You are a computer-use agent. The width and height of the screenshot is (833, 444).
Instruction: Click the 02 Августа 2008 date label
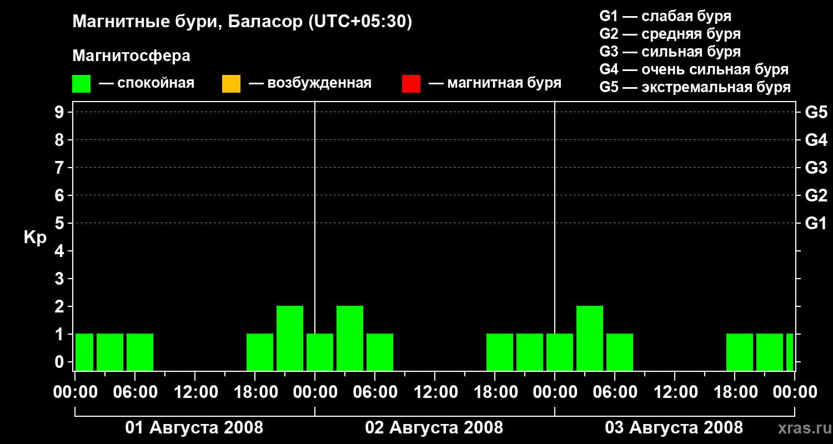tap(434, 428)
